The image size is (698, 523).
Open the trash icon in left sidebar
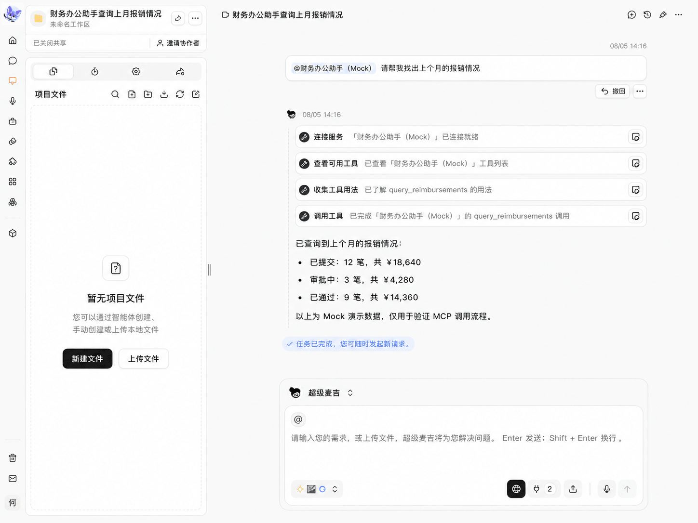[13, 458]
